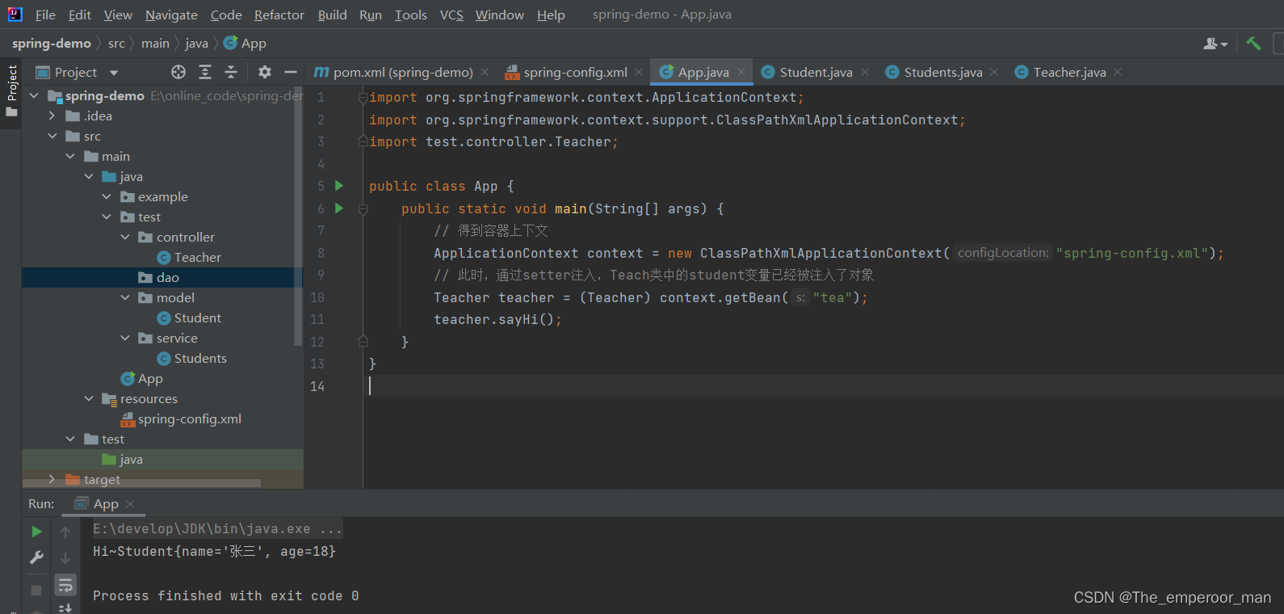Toggle soft-wrap in Run console

point(65,585)
